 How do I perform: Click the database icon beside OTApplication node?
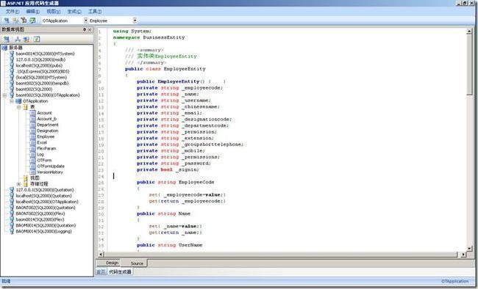click(18, 101)
